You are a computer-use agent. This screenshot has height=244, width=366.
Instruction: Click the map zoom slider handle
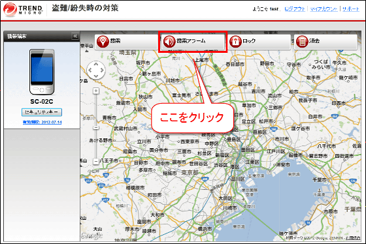(96, 128)
